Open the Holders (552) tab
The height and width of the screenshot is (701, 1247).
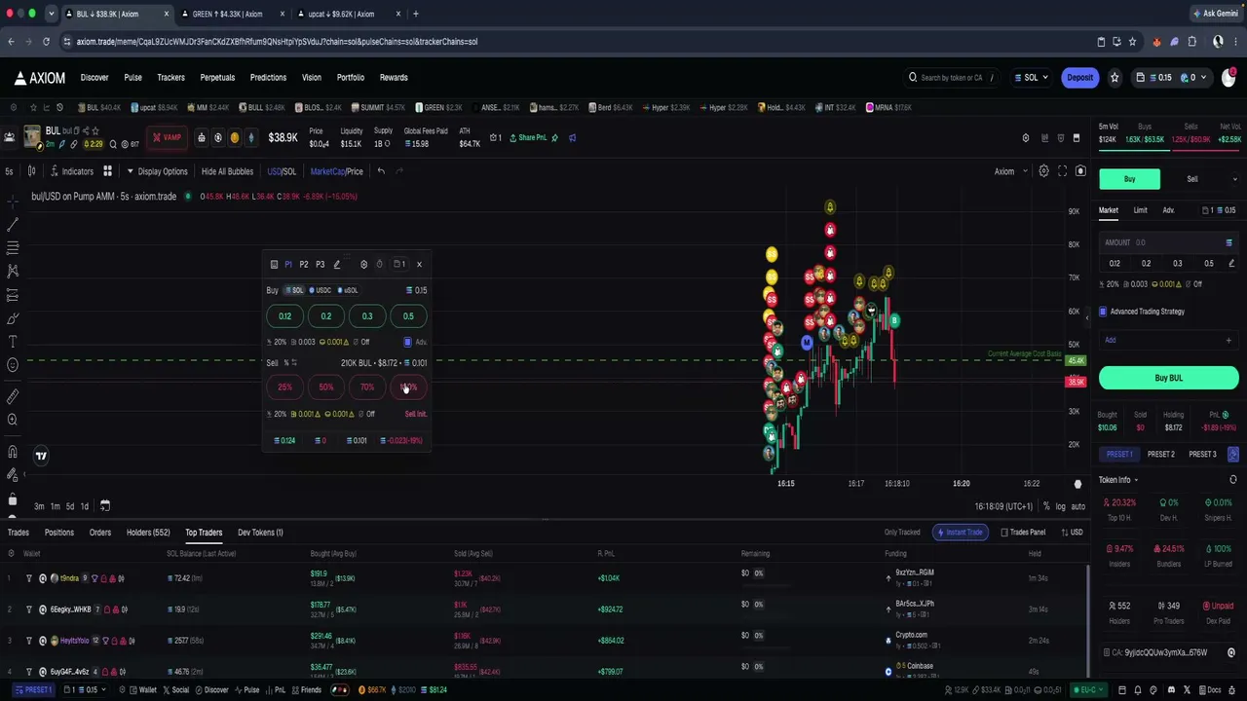pyautogui.click(x=148, y=533)
